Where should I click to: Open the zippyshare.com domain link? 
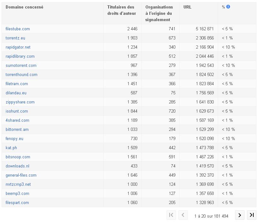[20, 102]
